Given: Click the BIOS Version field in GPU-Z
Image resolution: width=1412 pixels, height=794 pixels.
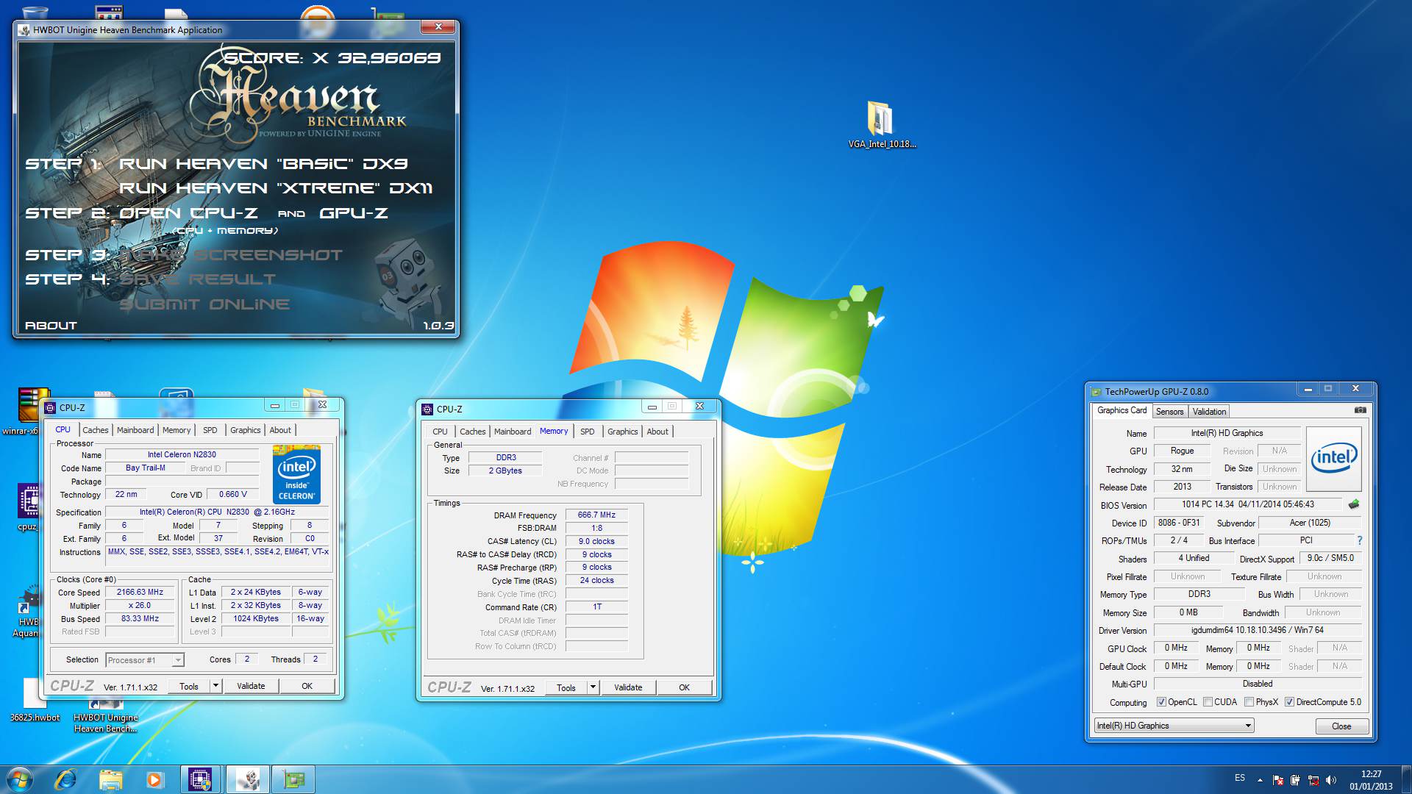Looking at the screenshot, I should pyautogui.click(x=1247, y=504).
